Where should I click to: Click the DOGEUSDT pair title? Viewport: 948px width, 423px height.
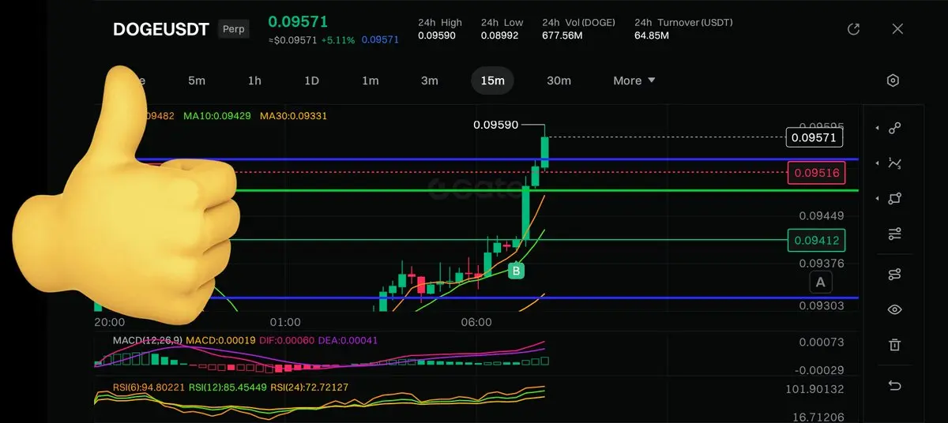pos(161,29)
